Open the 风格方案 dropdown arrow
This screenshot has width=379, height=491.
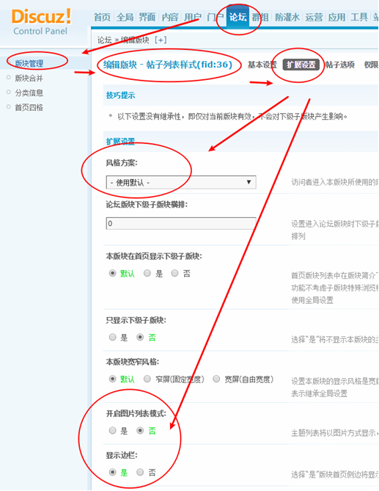pyautogui.click(x=249, y=182)
